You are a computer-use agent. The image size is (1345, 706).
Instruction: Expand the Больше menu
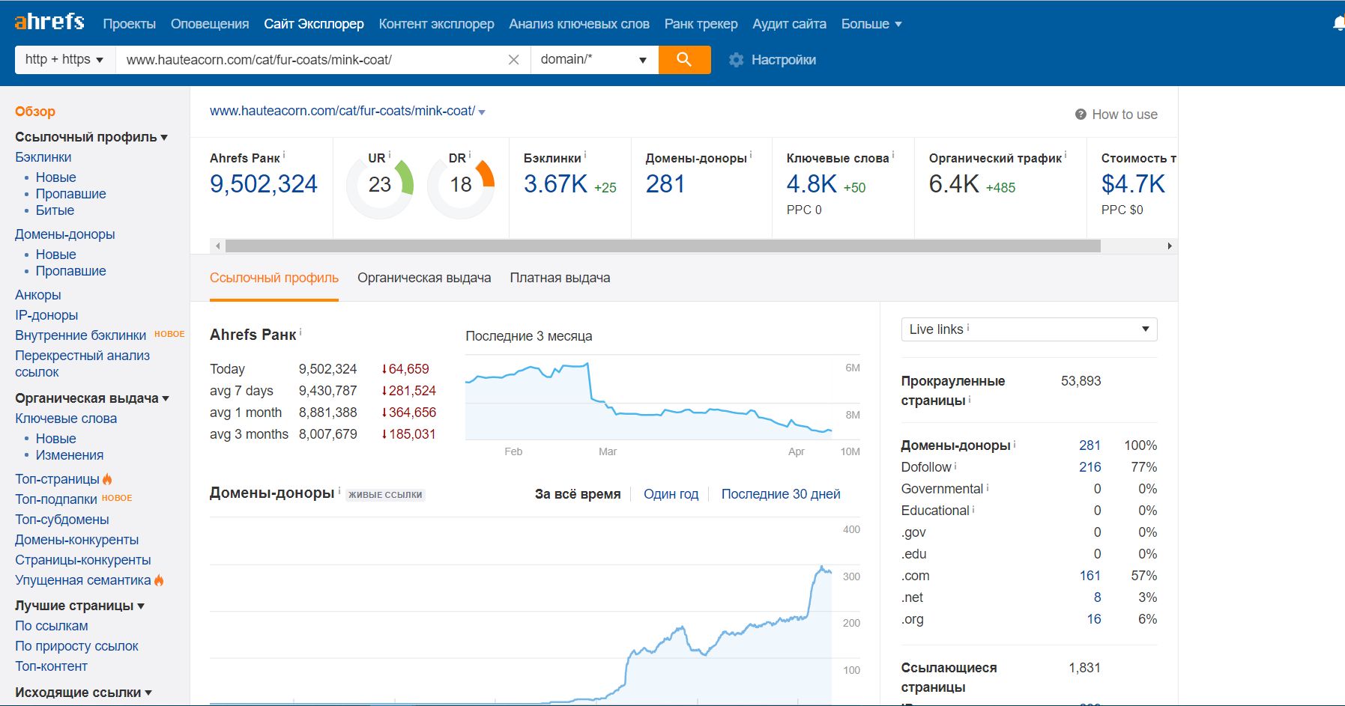[x=871, y=24]
